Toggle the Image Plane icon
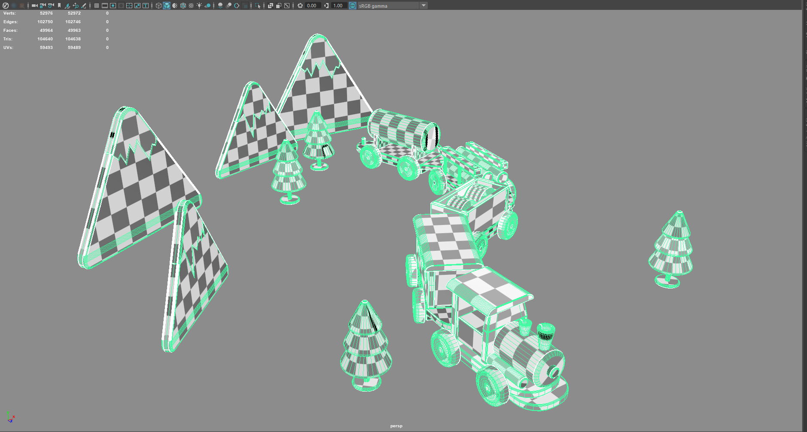Screen dimensions: 807x432 pos(67,6)
